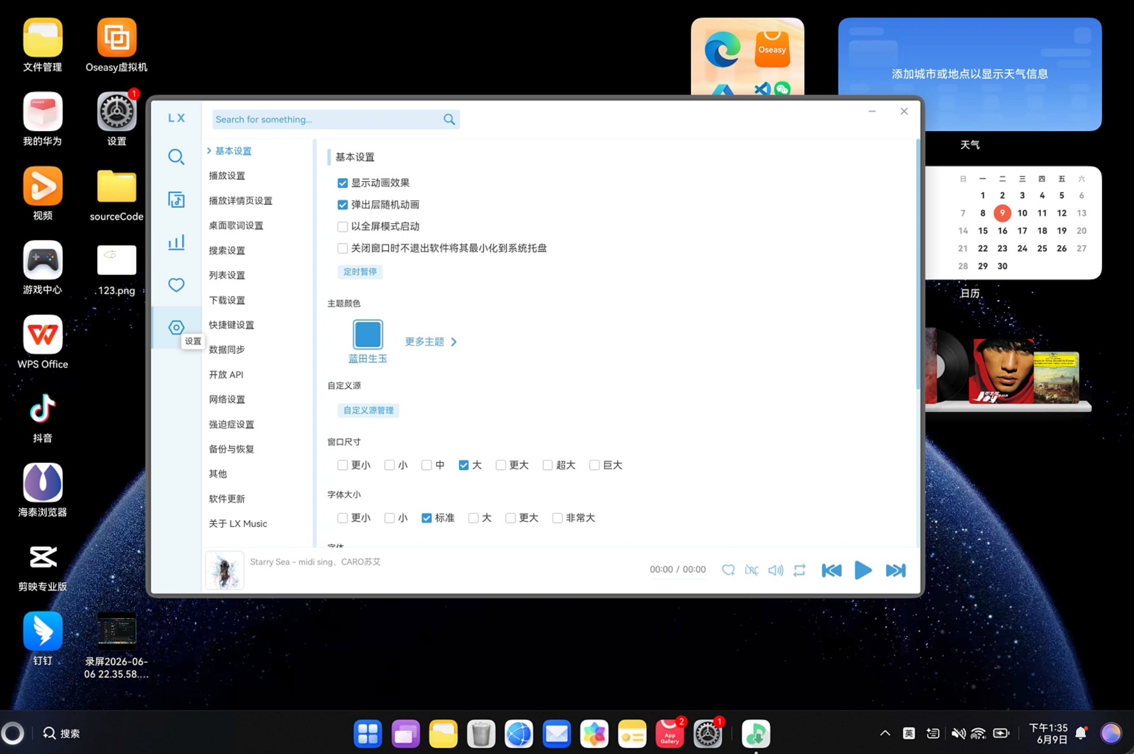Open 基本设置 section in settings list
Image resolution: width=1134 pixels, height=754 pixels.
233,151
